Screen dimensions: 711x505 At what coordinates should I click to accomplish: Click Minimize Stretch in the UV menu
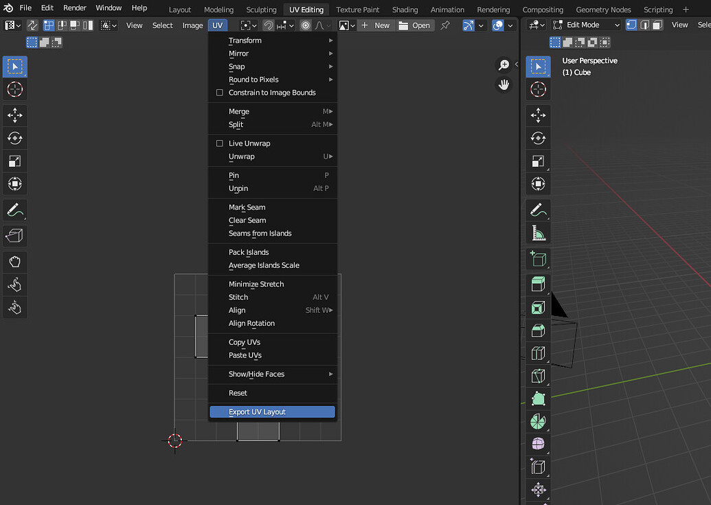click(x=273, y=284)
